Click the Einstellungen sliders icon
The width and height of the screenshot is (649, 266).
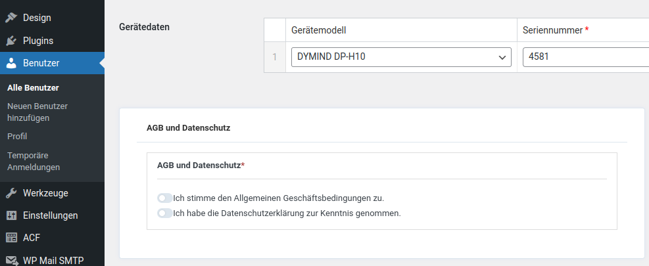[11, 215]
